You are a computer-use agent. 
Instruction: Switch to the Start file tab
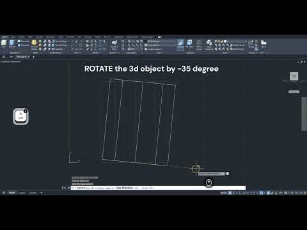(11, 57)
